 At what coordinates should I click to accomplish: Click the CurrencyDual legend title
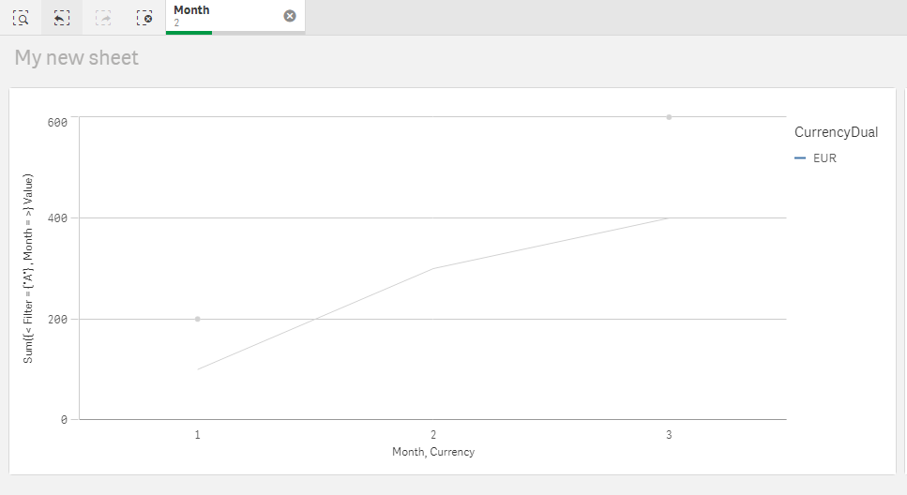pyautogui.click(x=836, y=132)
